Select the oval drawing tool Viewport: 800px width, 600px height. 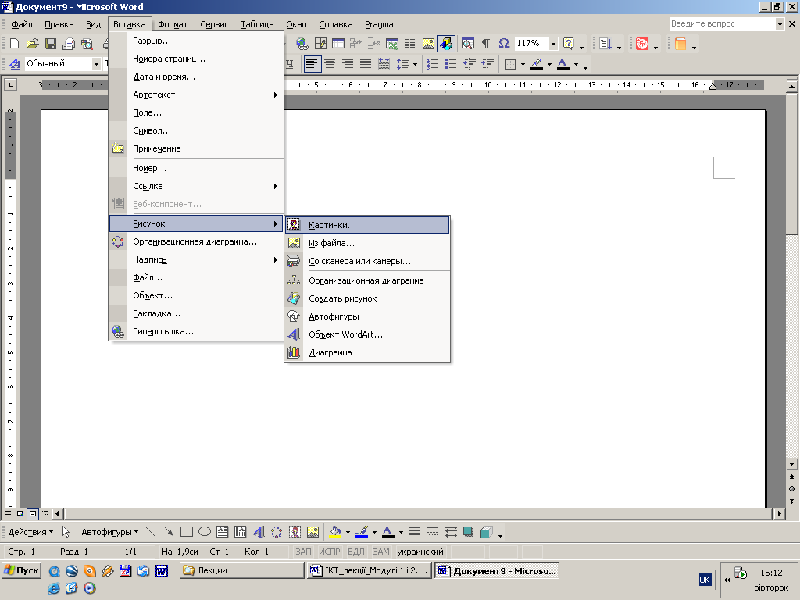205,532
